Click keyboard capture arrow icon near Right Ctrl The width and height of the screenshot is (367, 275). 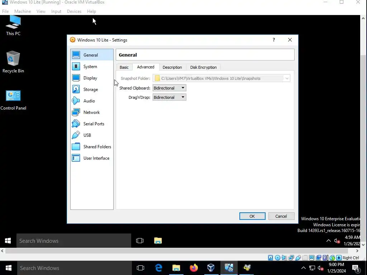coord(339,258)
